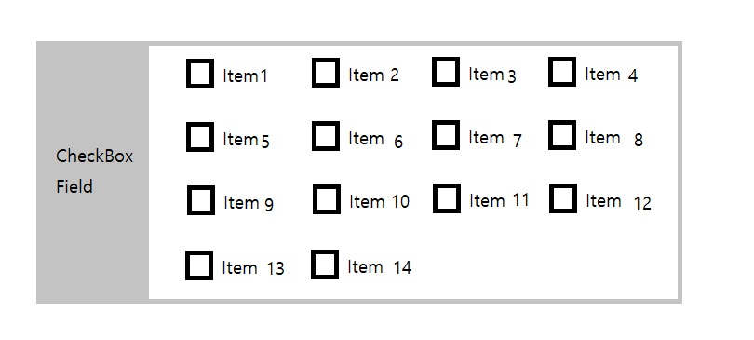Tick the Item 13 checkbox
The image size is (754, 340).
coord(199,265)
